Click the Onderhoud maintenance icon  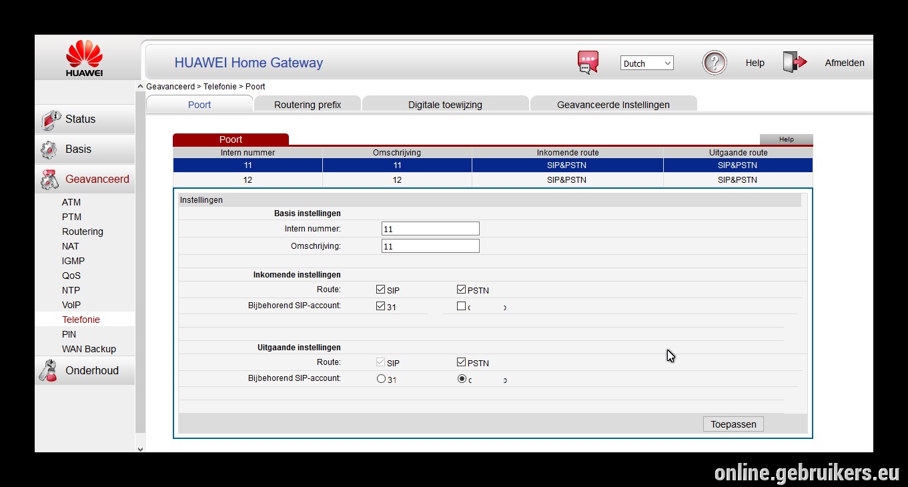[x=49, y=370]
